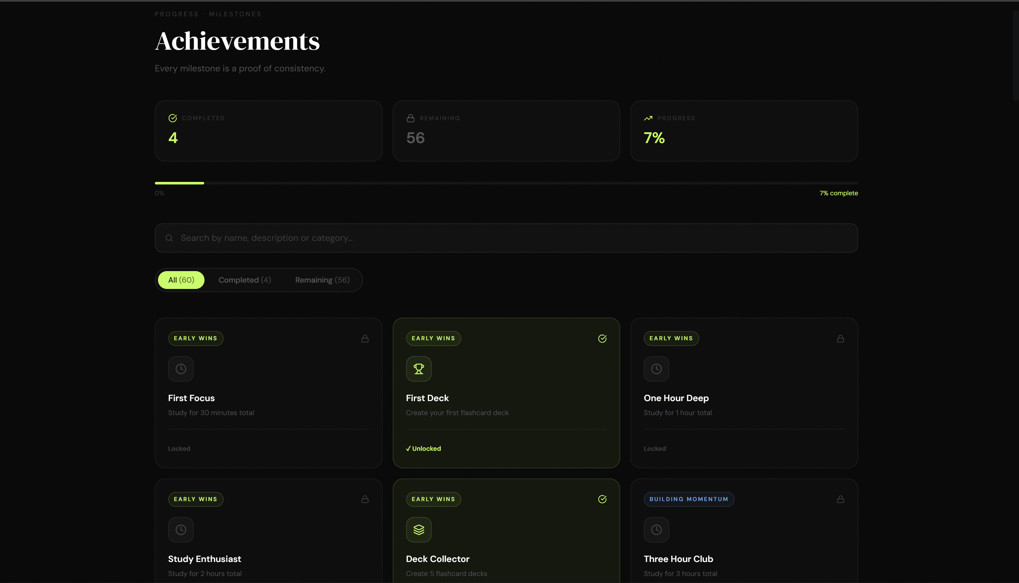The height and width of the screenshot is (583, 1019).
Task: Click the lock icon on Three Hour Club card
Action: pos(841,499)
